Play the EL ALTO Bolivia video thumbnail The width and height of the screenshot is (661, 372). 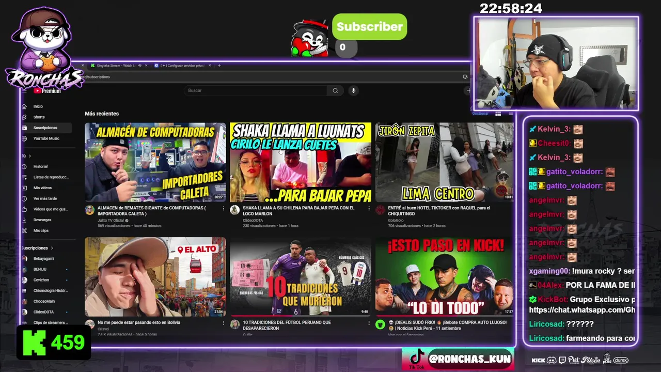(x=155, y=276)
